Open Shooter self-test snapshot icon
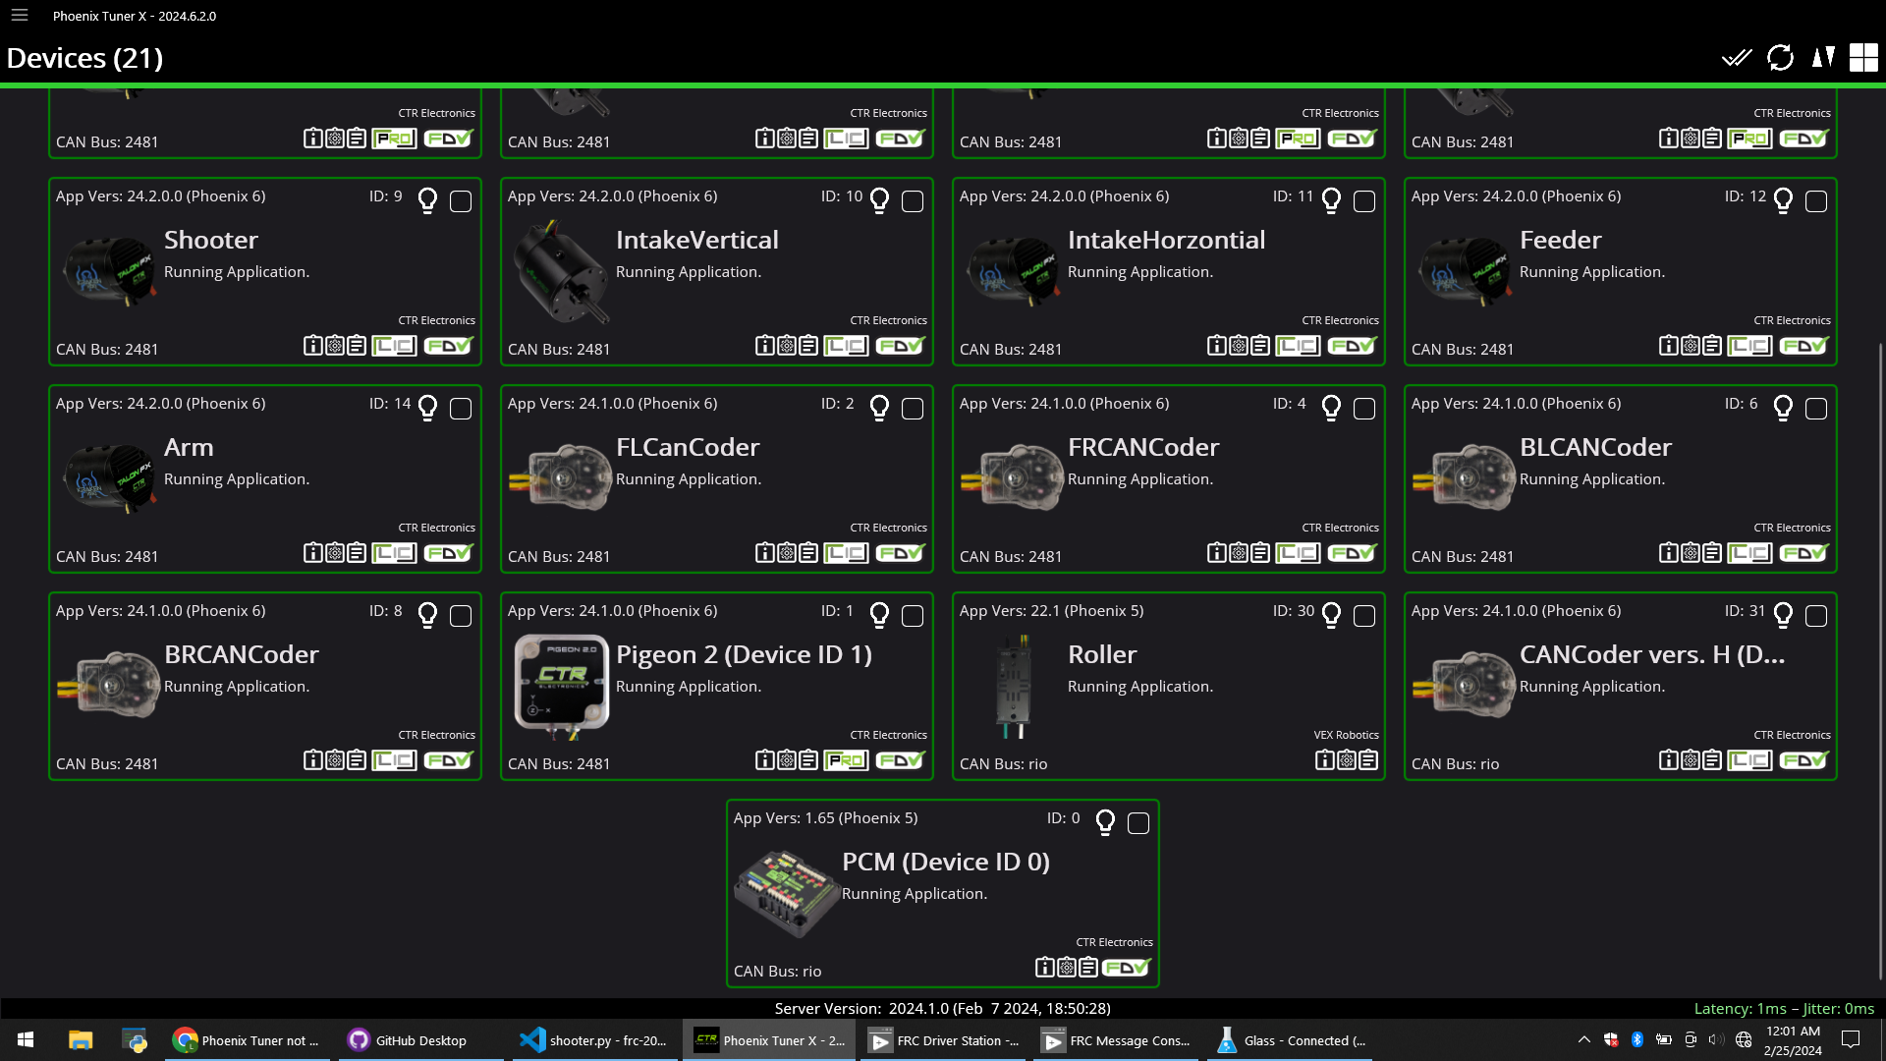 357,346
